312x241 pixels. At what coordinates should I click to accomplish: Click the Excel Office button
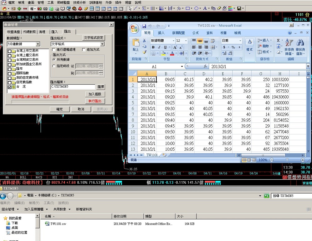pos(134,28)
